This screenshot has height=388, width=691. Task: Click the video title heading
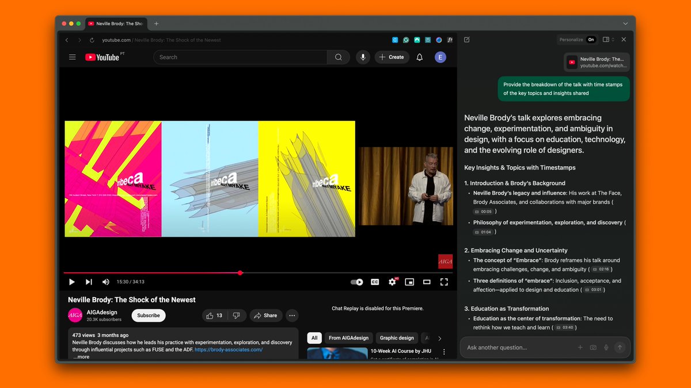pos(132,299)
